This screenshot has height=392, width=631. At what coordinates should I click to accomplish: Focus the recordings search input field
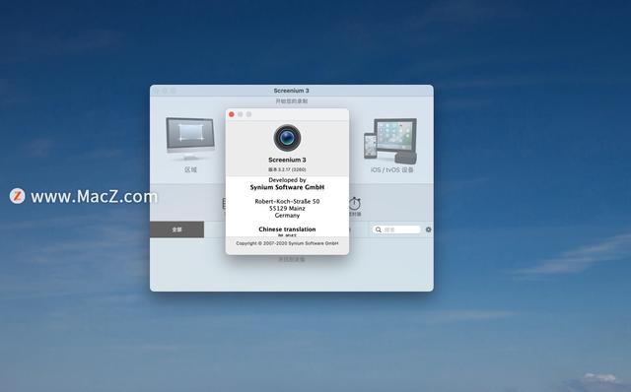click(396, 229)
